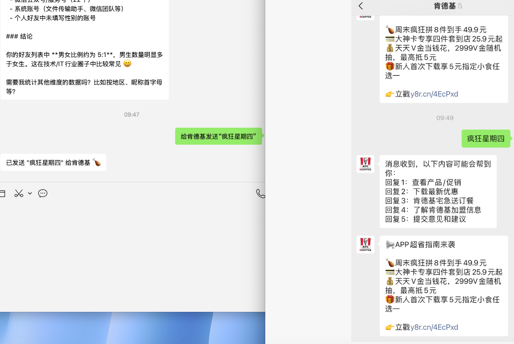This screenshot has height=344, width=514.
Task: Open the emoji sticker picker
Action: (42, 193)
